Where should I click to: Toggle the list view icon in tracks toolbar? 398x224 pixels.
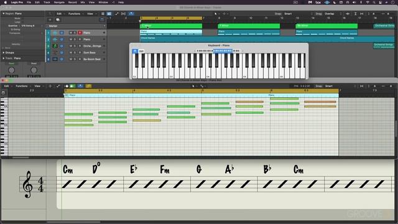click(103, 14)
